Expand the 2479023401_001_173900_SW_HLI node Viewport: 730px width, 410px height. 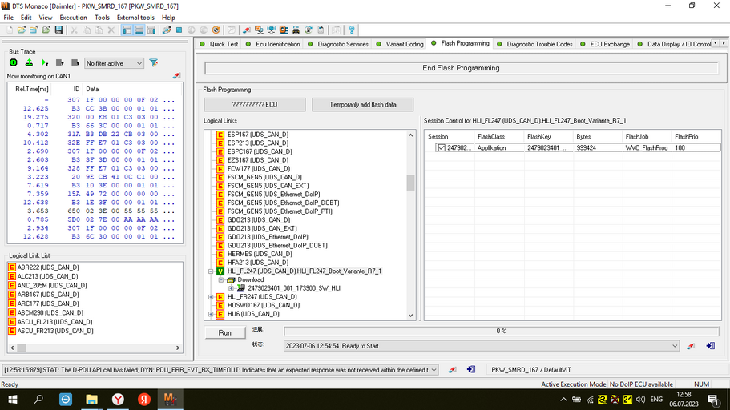click(x=232, y=288)
